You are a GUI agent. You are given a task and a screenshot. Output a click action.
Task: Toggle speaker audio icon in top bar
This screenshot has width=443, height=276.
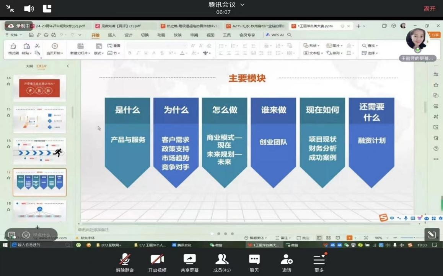point(29,8)
